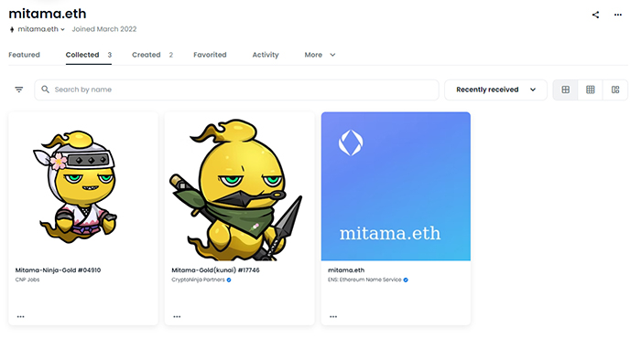The image size is (641, 338).
Task: Open the CryptoNinja Partners collection link
Action: (199, 280)
